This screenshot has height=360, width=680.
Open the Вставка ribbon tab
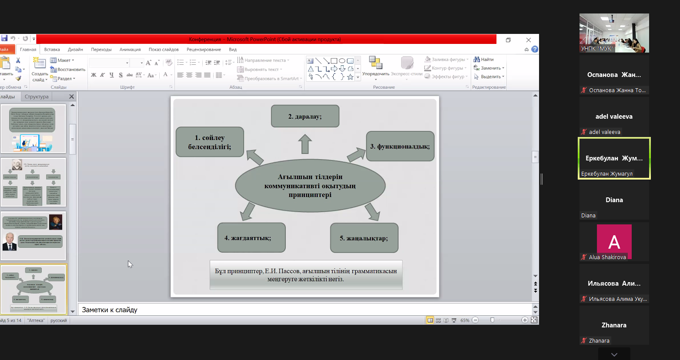coord(52,50)
